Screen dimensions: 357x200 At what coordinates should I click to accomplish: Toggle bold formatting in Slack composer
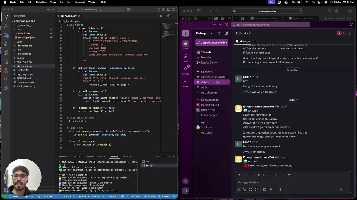click(239, 175)
